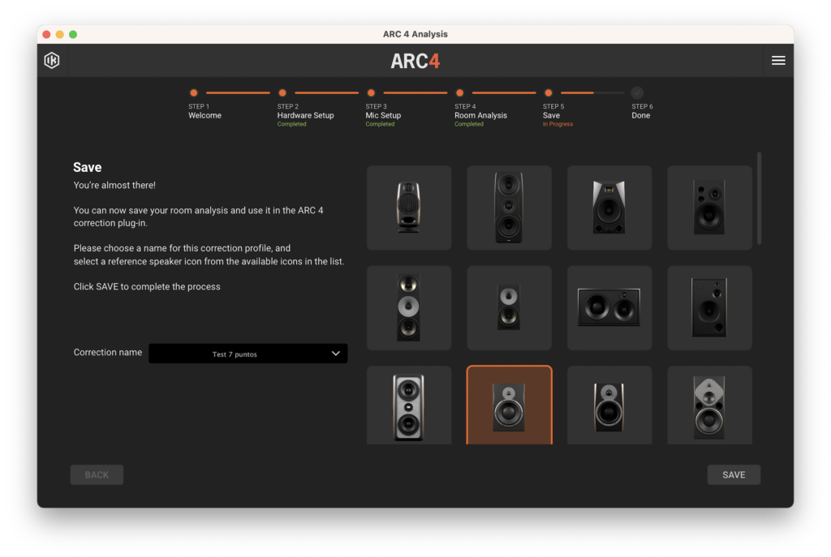
Task: Click the speaker list vertical scrollbar
Action: [x=760, y=199]
